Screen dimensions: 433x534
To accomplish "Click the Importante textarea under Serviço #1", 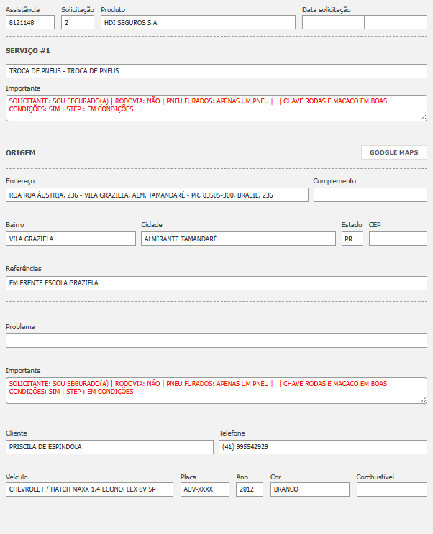I will (216, 108).
